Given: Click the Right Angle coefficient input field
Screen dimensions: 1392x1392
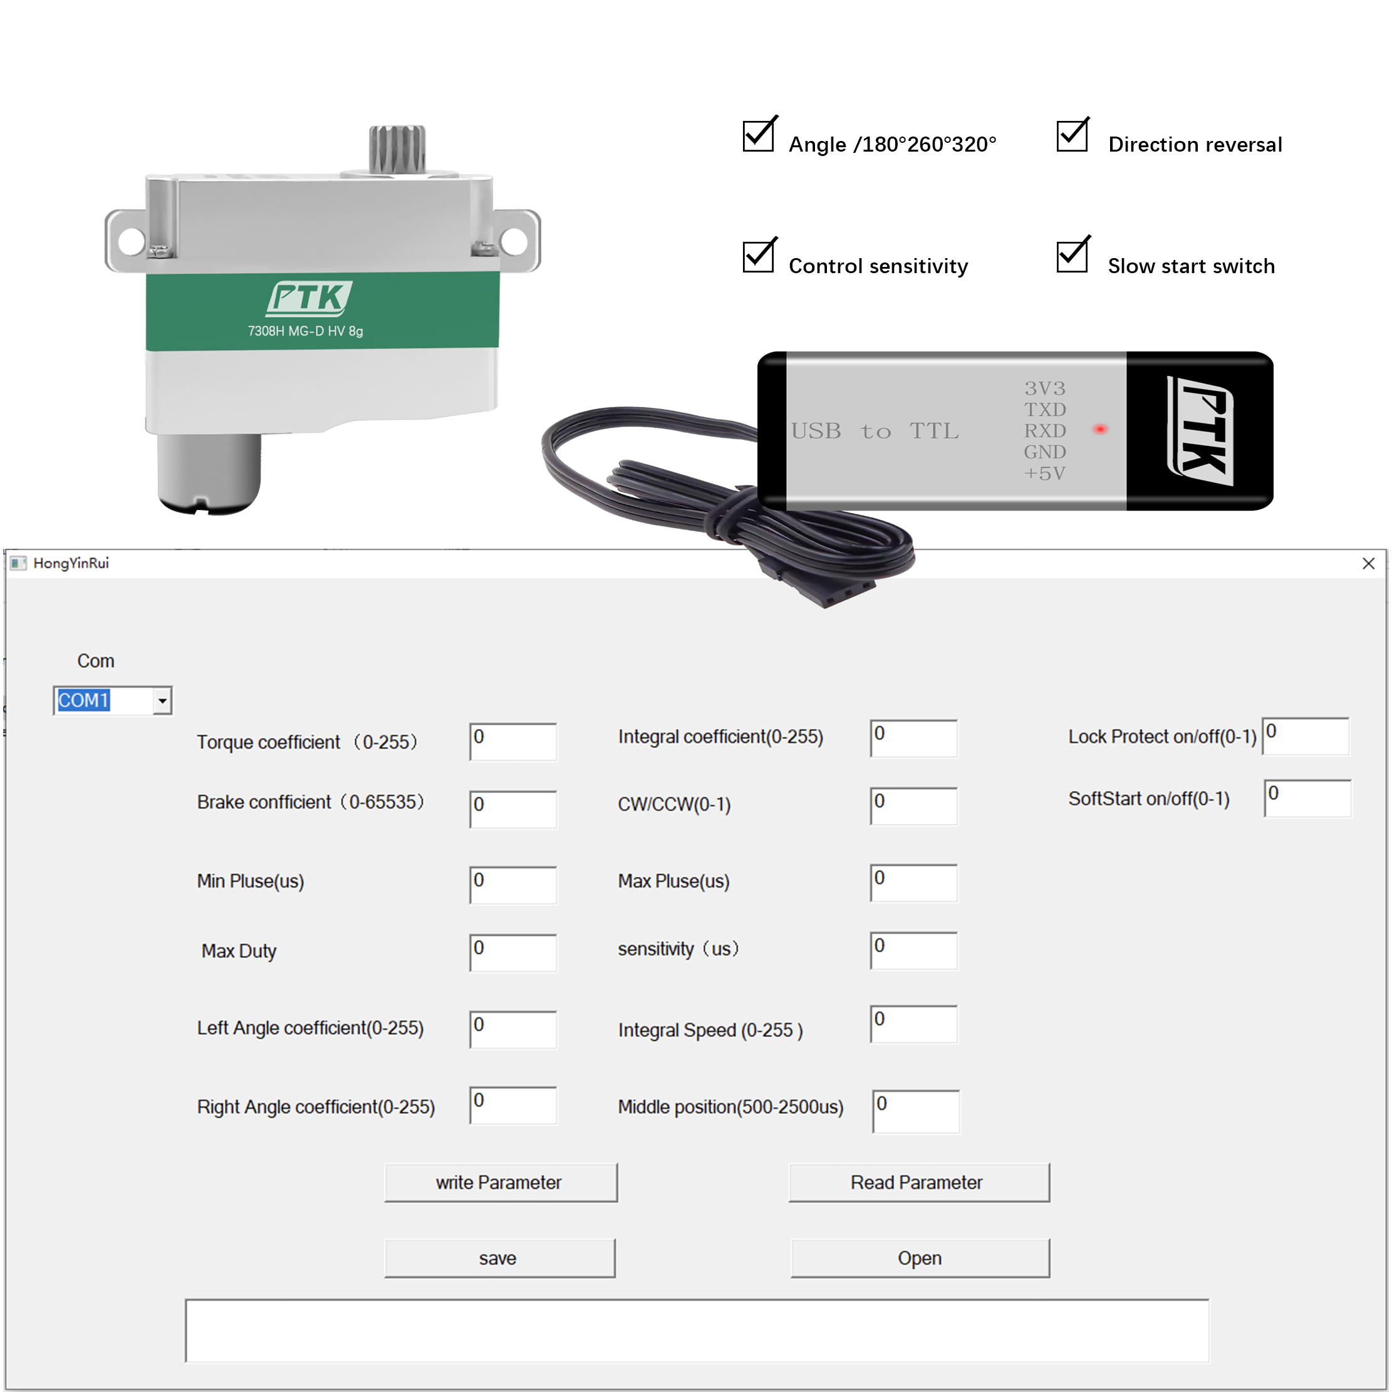Looking at the screenshot, I should 513,1105.
